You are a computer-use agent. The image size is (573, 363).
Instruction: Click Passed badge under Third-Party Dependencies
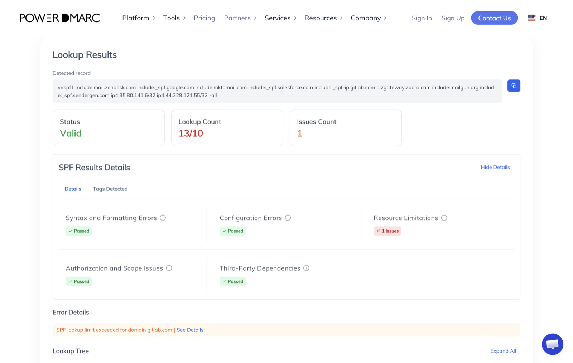233,281
